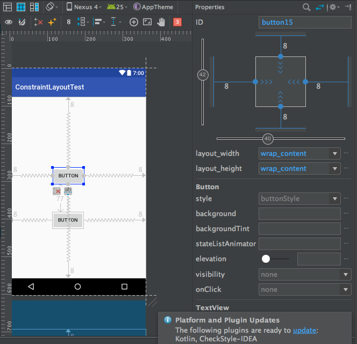Viewport: 357px width, 344px height.
Task: Show the 3 layout warnings badge
Action: point(177,22)
